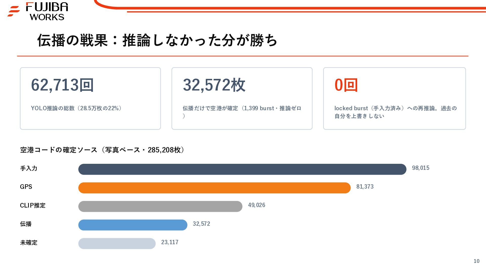
Task: Click the orange GPS bar
Action: pos(214,188)
